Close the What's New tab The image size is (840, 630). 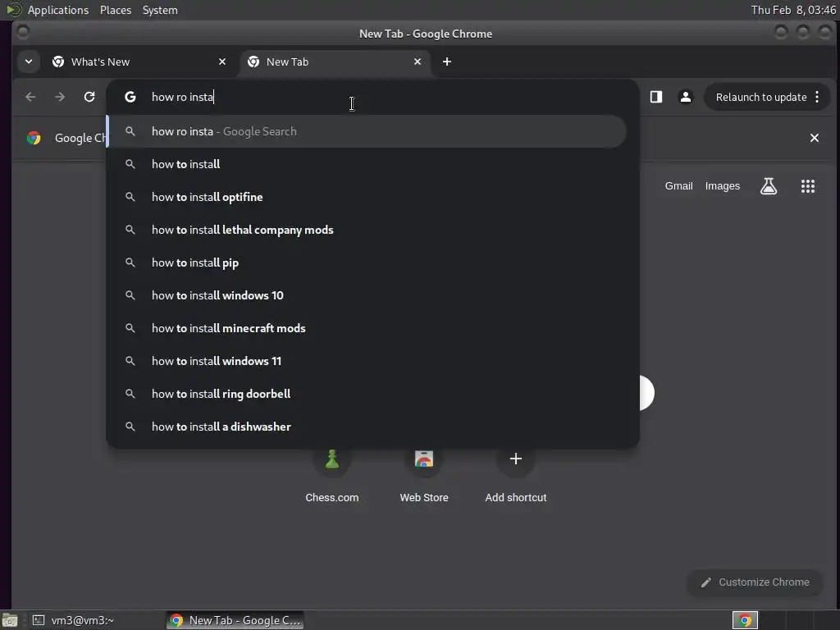click(x=222, y=62)
